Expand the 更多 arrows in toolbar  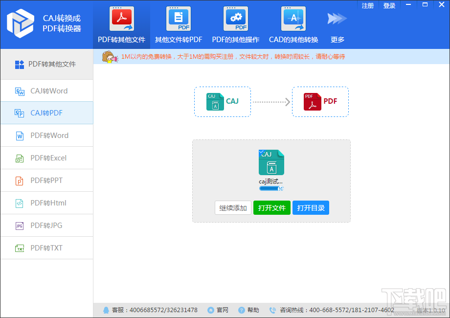(337, 19)
